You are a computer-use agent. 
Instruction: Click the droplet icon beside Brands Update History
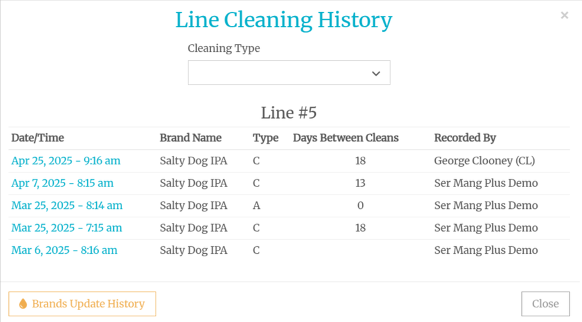[23, 304]
